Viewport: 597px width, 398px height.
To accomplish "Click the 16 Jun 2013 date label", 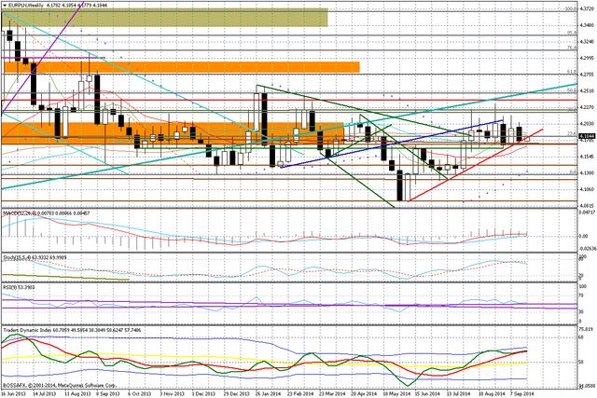I will click(x=12, y=393).
